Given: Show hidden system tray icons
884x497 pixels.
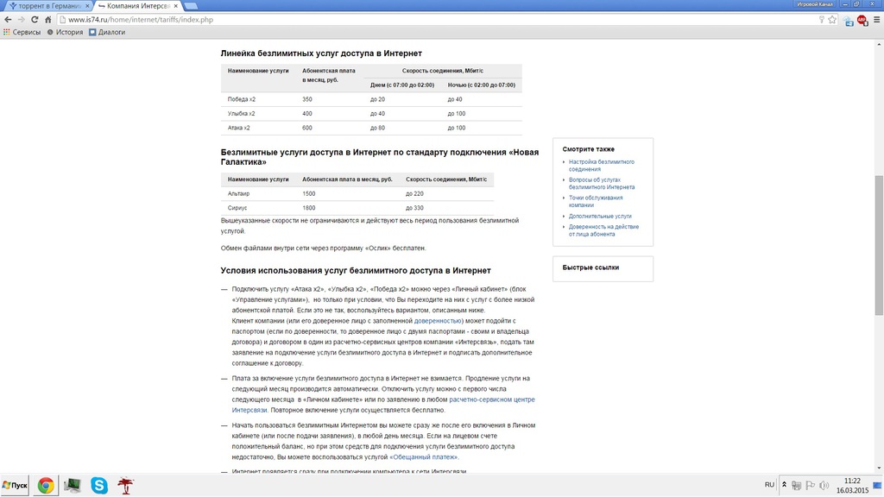Looking at the screenshot, I should (x=784, y=485).
